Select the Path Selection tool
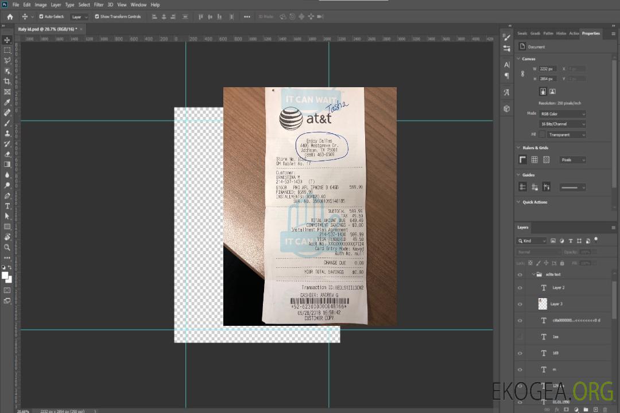620x413 pixels. pyautogui.click(x=7, y=216)
